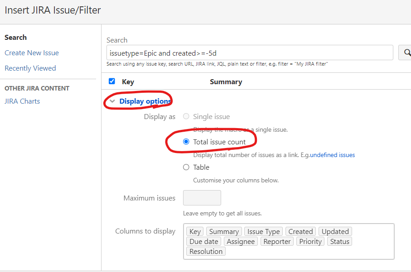Click the OTHER JIRA CONTENT heading

(x=37, y=89)
